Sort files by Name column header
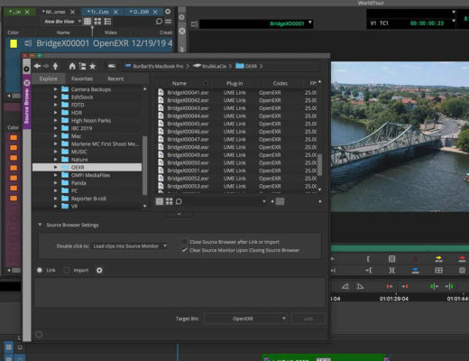Image resolution: width=469 pixels, height=361 pixels. pos(179,83)
